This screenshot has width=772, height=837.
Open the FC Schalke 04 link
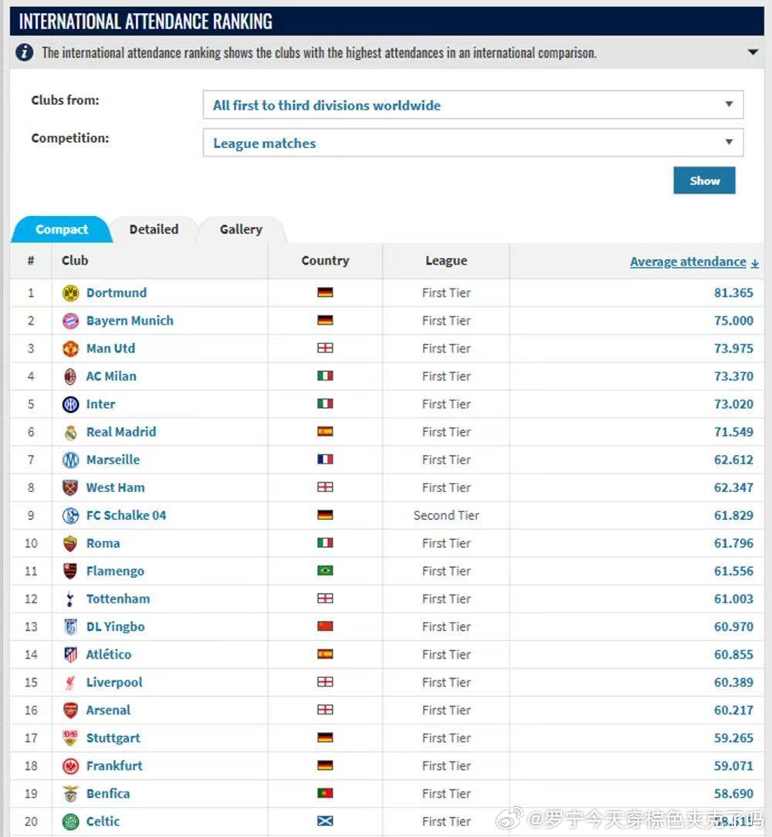(x=126, y=515)
